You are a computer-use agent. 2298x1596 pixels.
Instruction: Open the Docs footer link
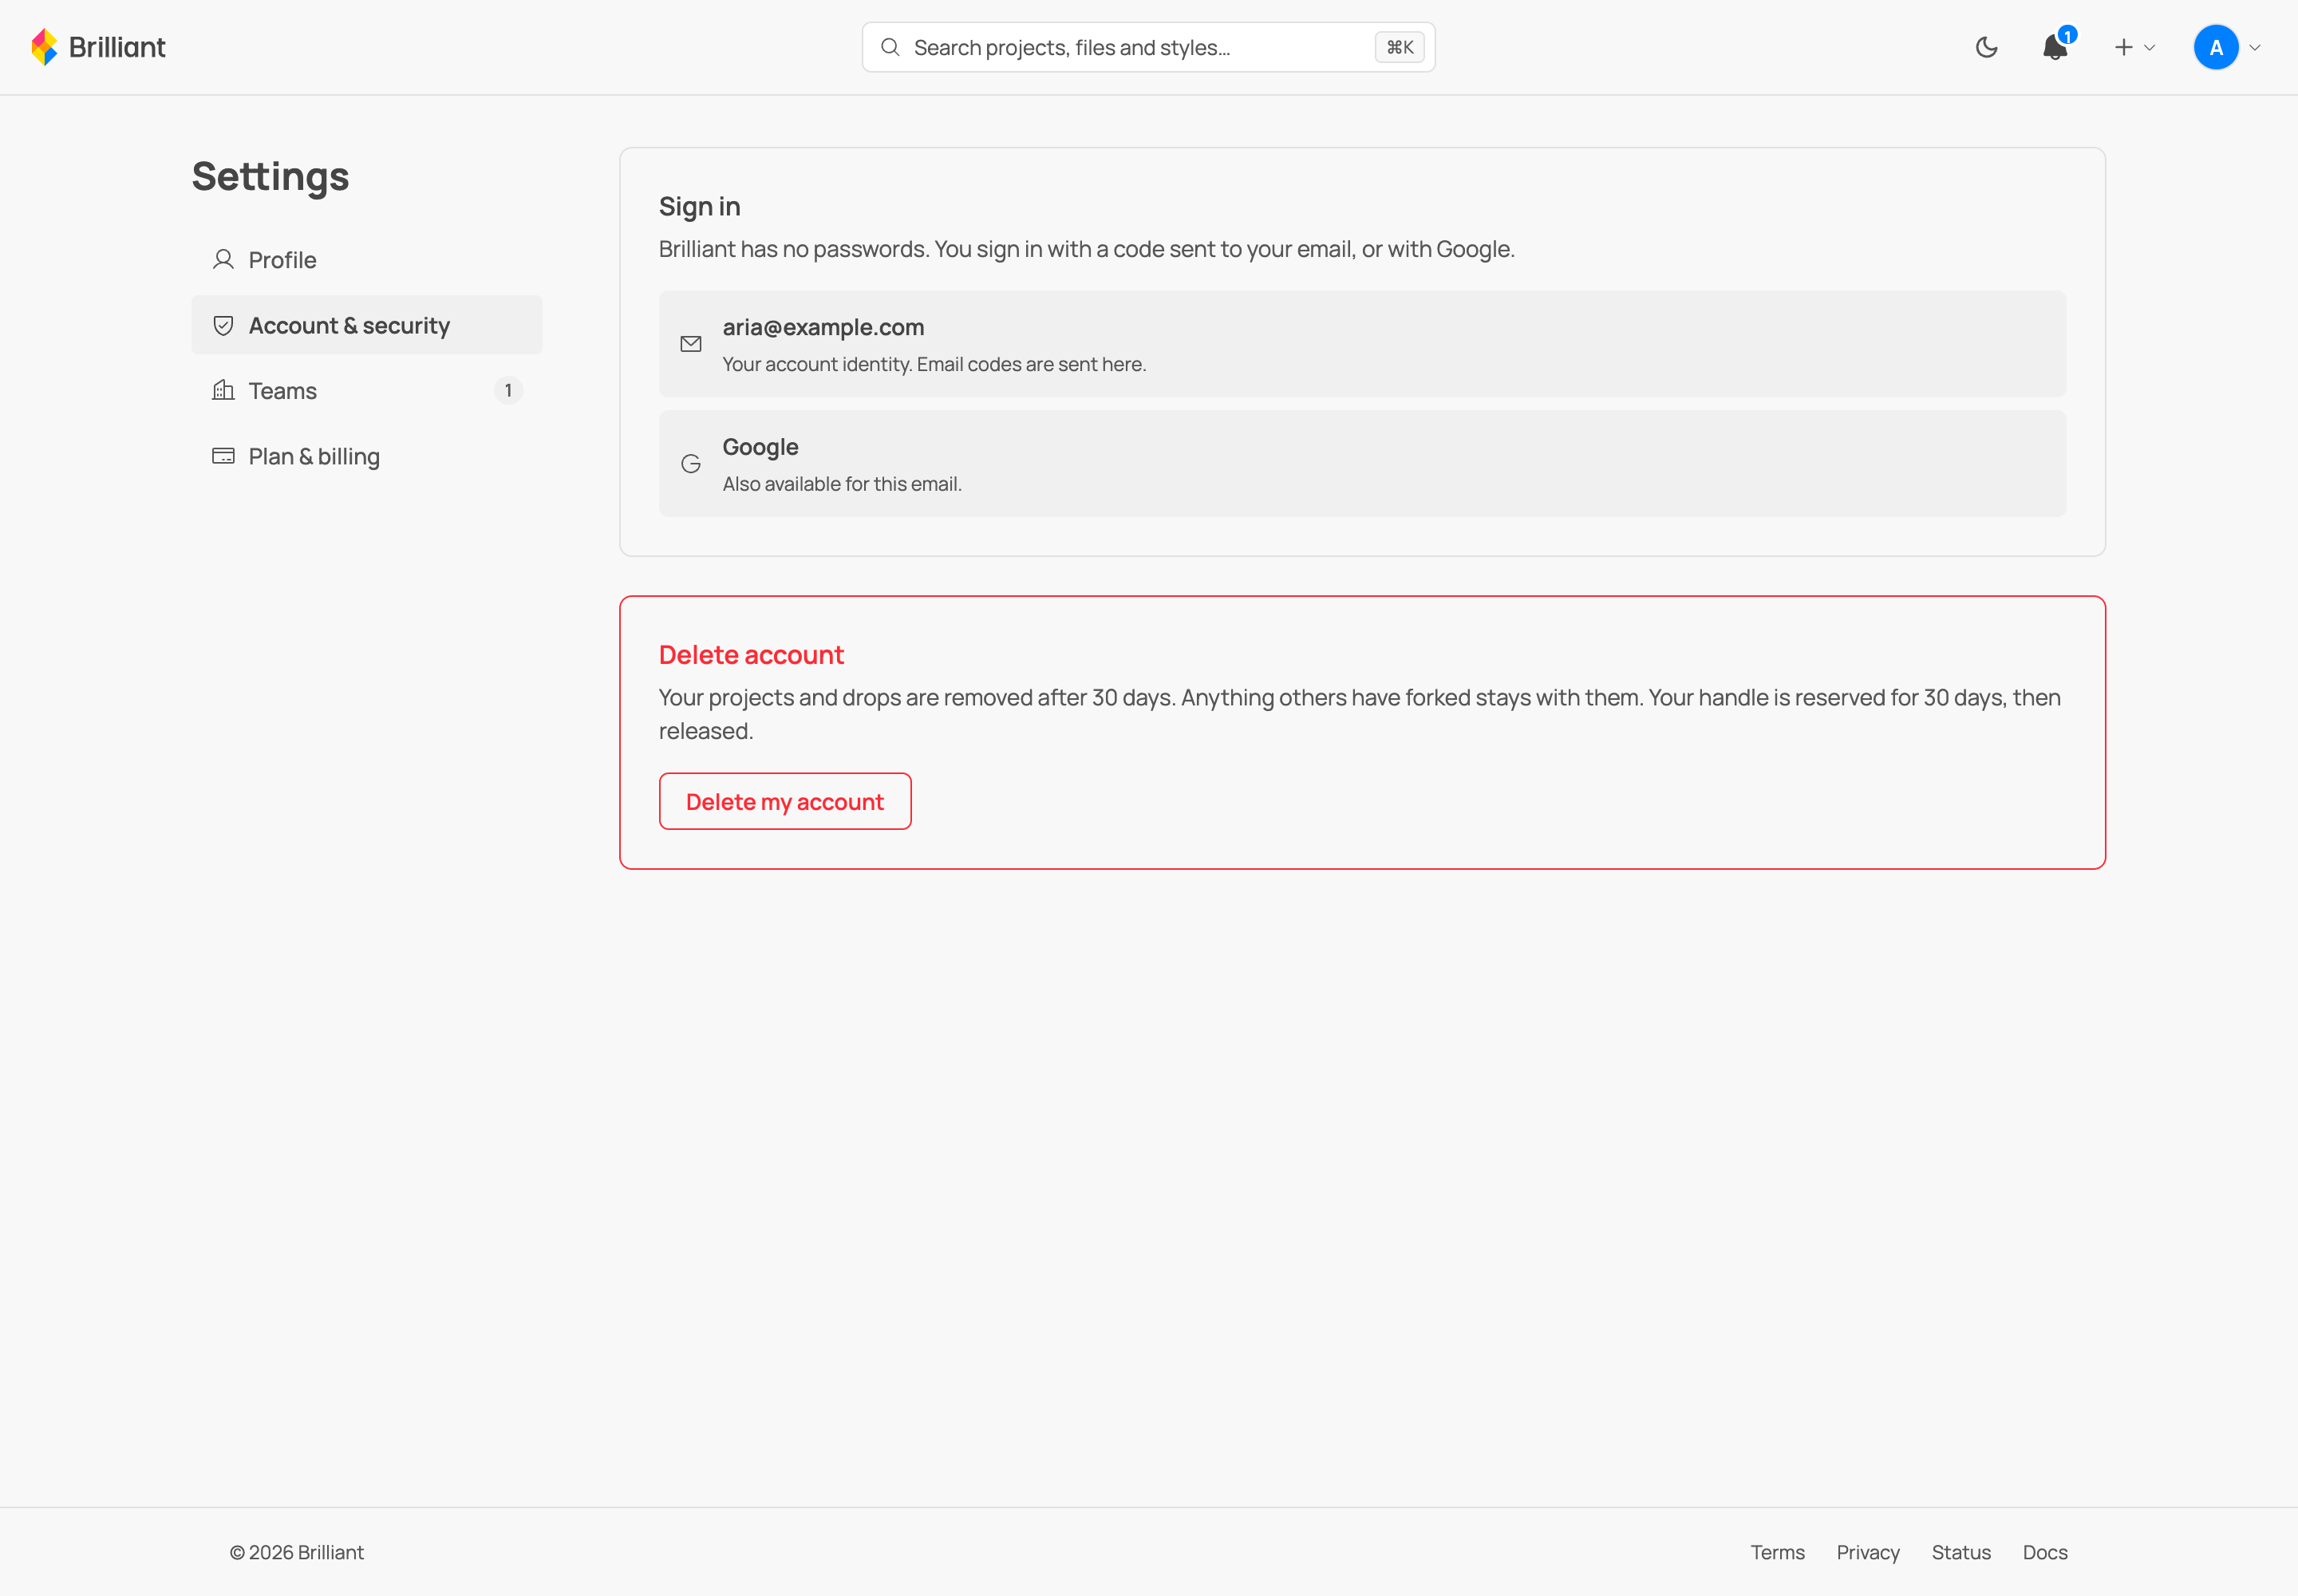(2044, 1552)
